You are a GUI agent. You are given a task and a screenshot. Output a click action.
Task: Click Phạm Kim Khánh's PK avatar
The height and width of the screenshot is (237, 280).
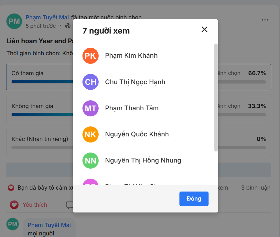click(91, 56)
